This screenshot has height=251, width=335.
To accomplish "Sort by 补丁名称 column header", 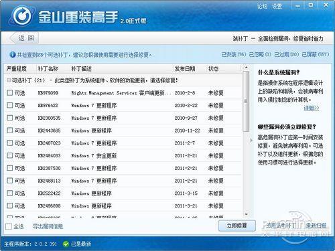I will pyautogui.click(x=48, y=69).
